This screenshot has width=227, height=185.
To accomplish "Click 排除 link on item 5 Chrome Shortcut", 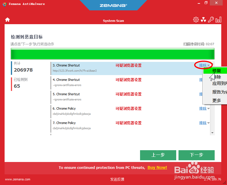I will point(201,94).
